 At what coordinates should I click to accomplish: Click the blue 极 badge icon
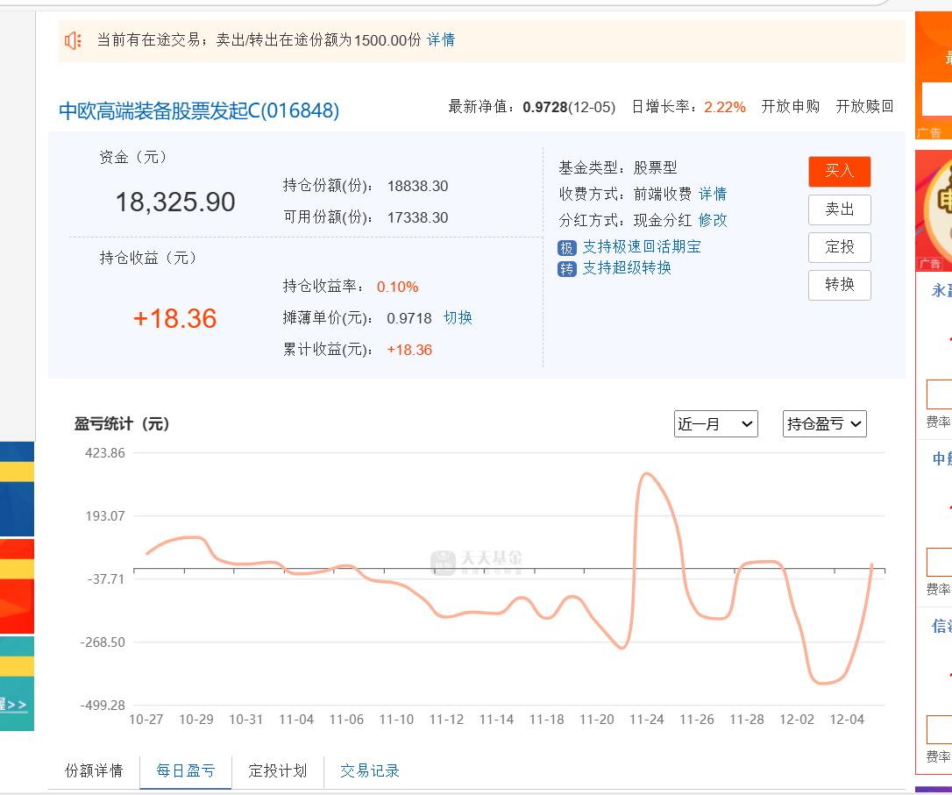(567, 248)
